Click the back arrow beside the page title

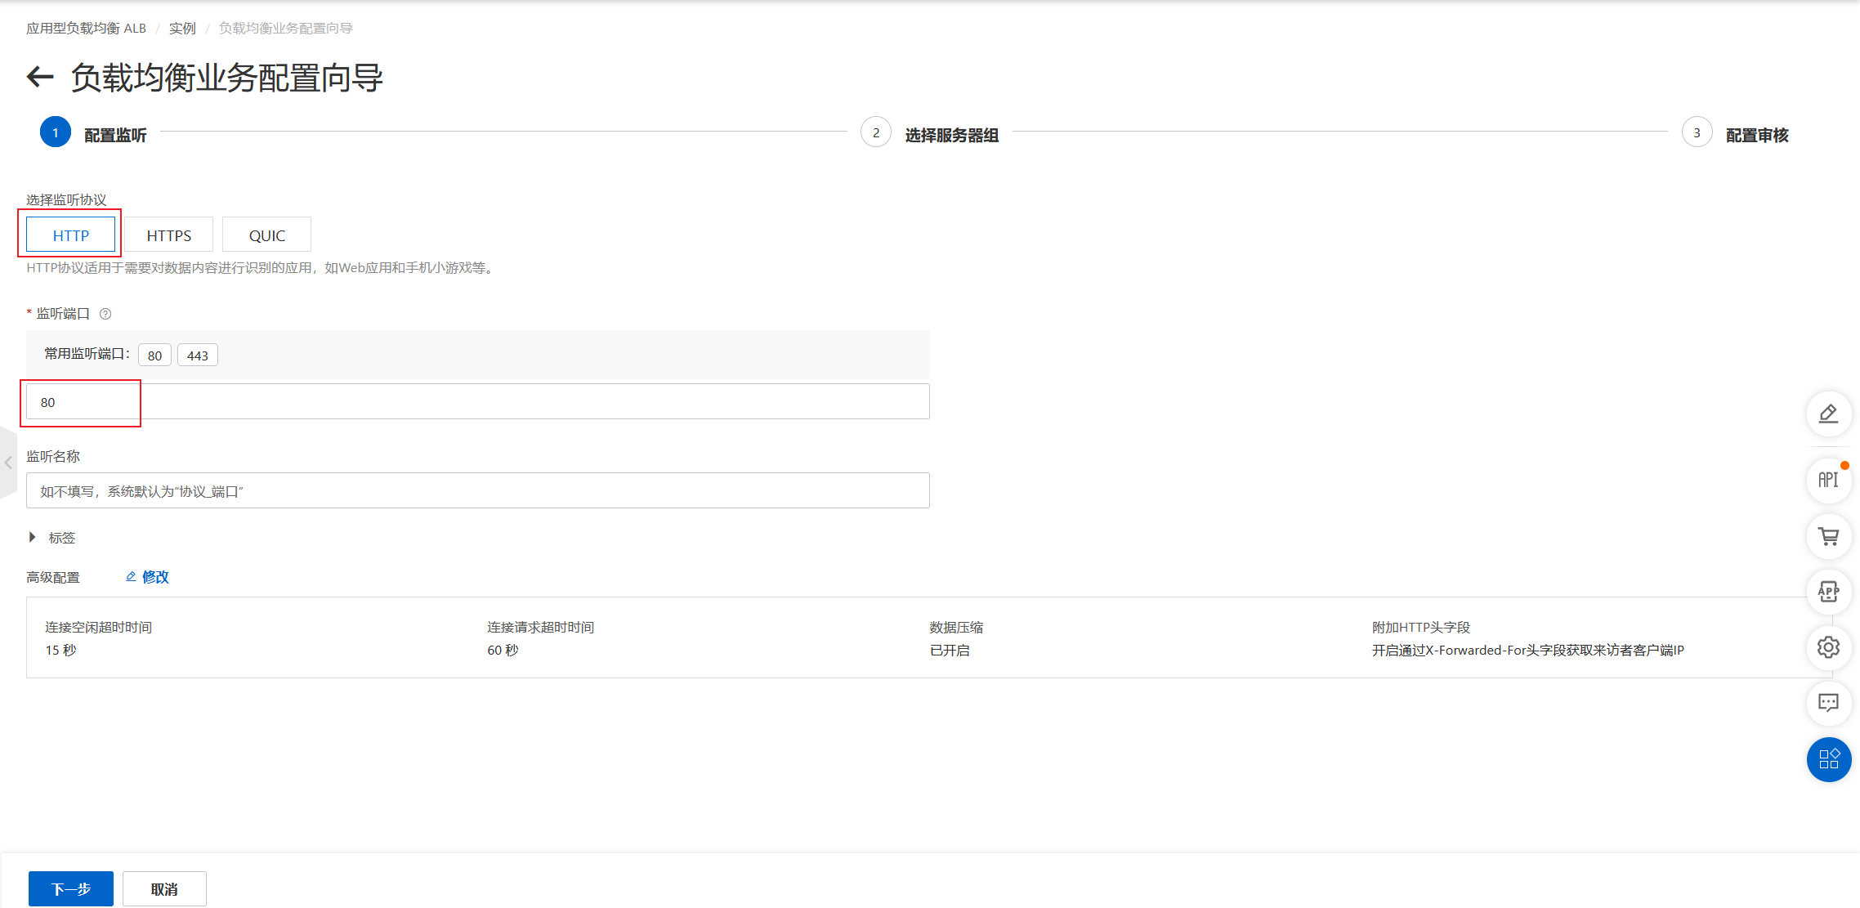(40, 78)
